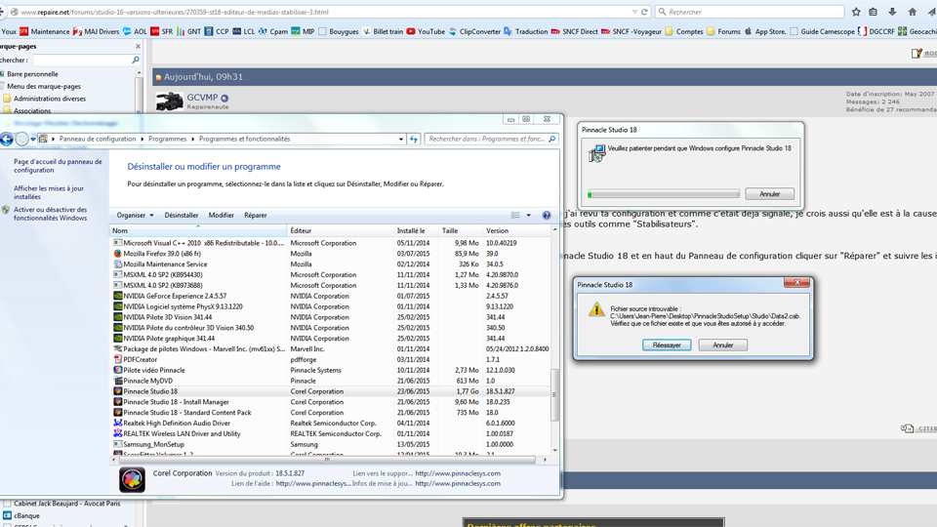This screenshot has width=937, height=527.
Task: Sort by the Taille column header
Action: coord(461,230)
